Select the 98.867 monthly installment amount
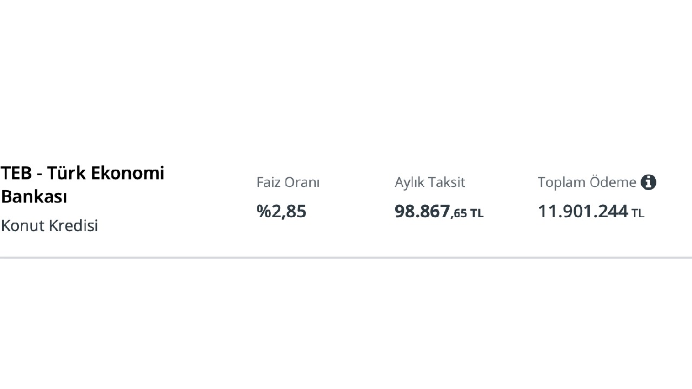Screen dimensions: 692x389 coord(422,211)
